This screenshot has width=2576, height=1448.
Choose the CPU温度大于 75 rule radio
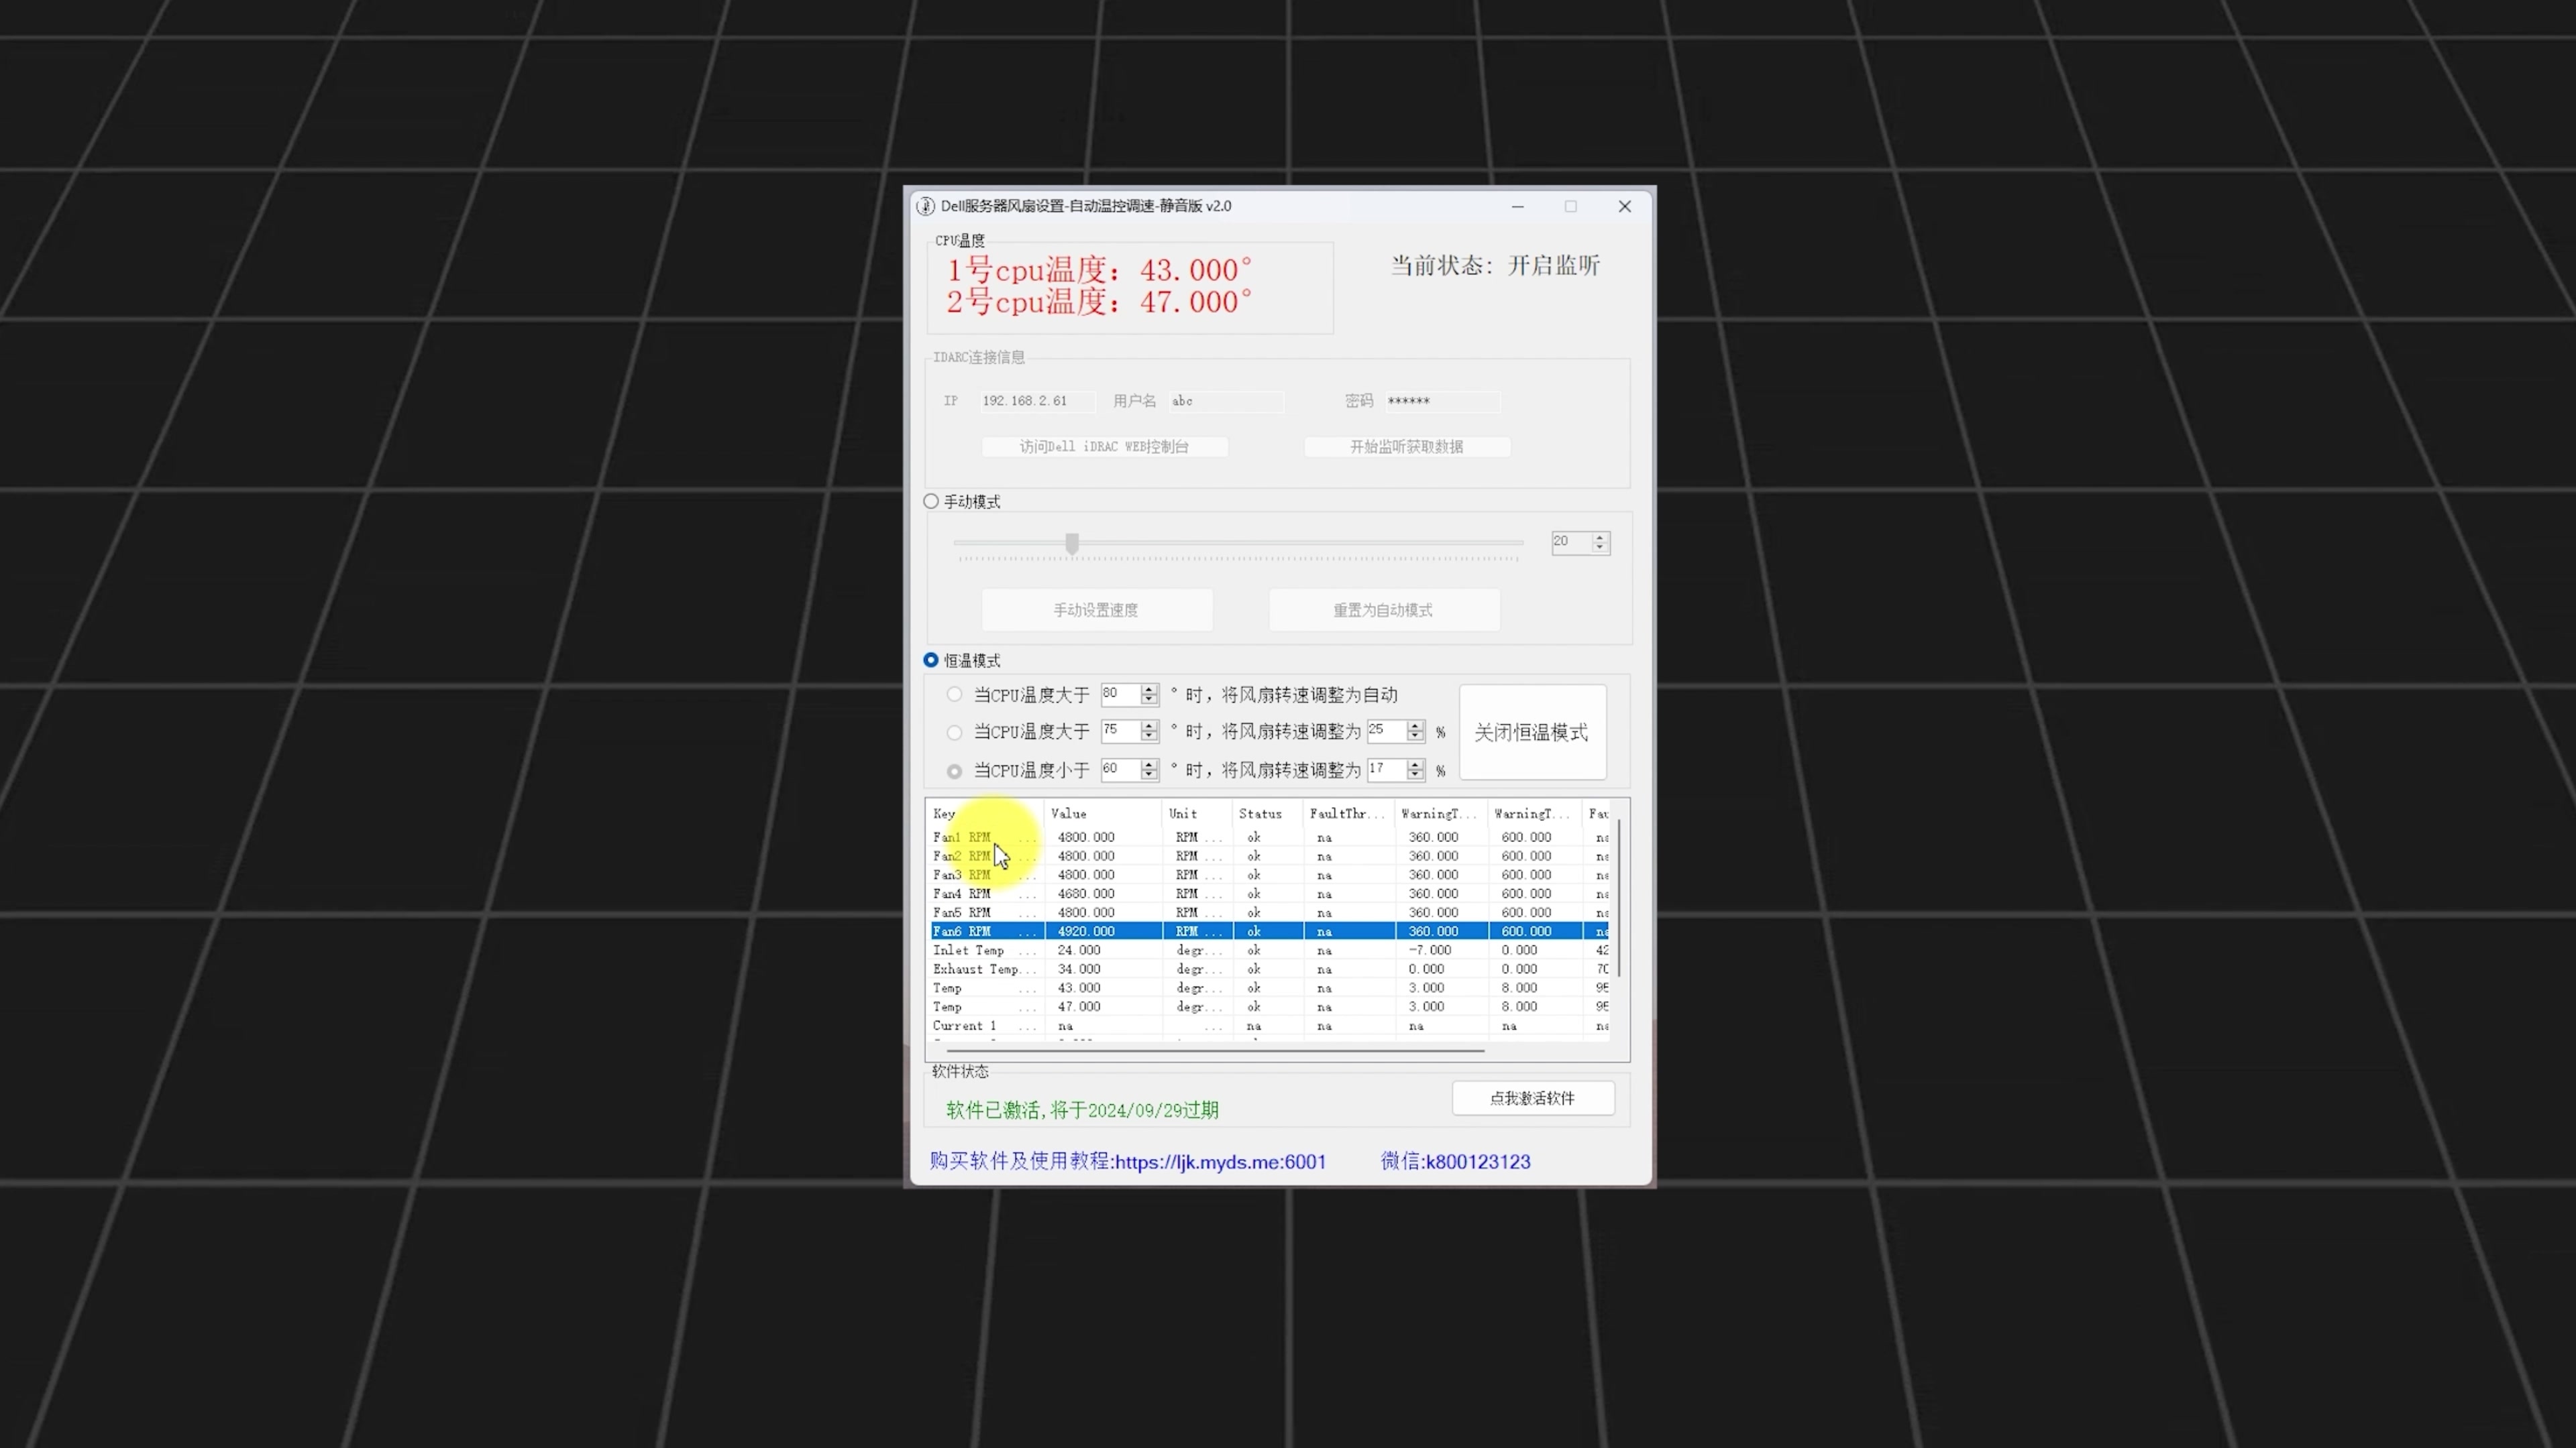(954, 733)
